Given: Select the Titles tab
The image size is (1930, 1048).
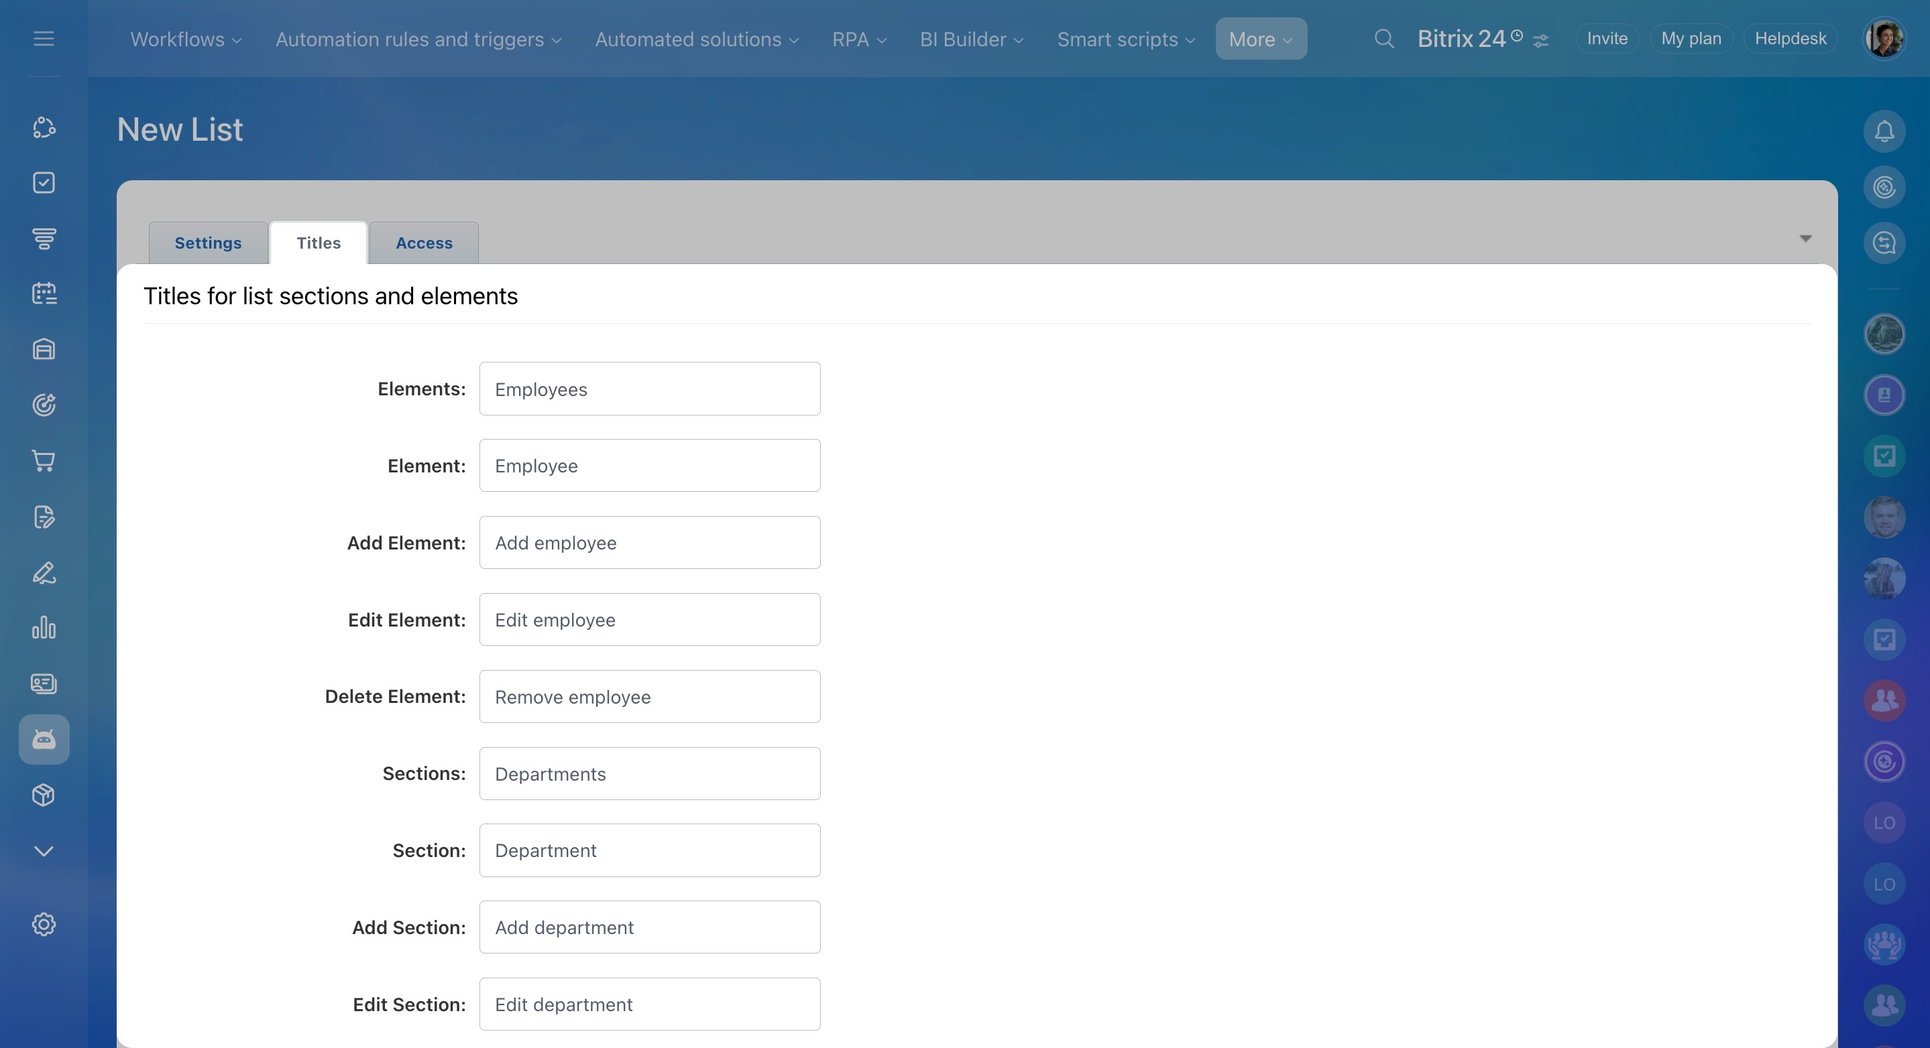Looking at the screenshot, I should click(319, 243).
